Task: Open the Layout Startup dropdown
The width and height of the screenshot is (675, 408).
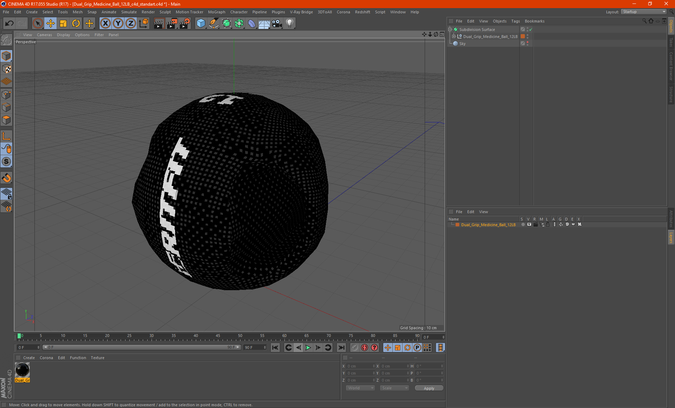Action: 644,12
